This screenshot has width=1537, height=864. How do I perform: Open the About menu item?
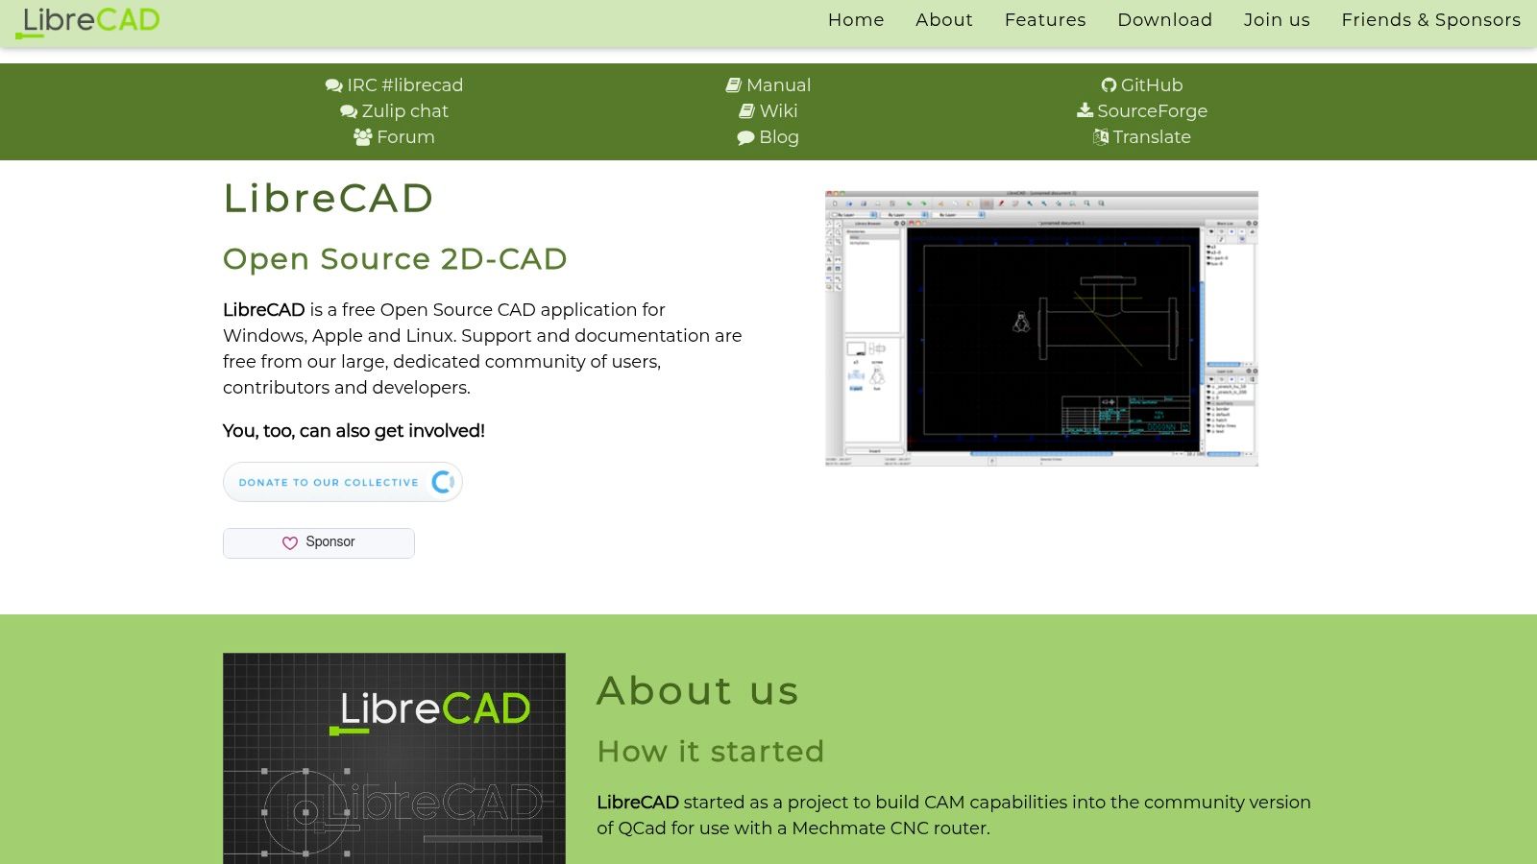[x=944, y=20]
